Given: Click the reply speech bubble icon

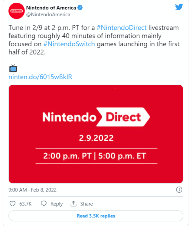Looking at the screenshot, I should (x=43, y=204).
